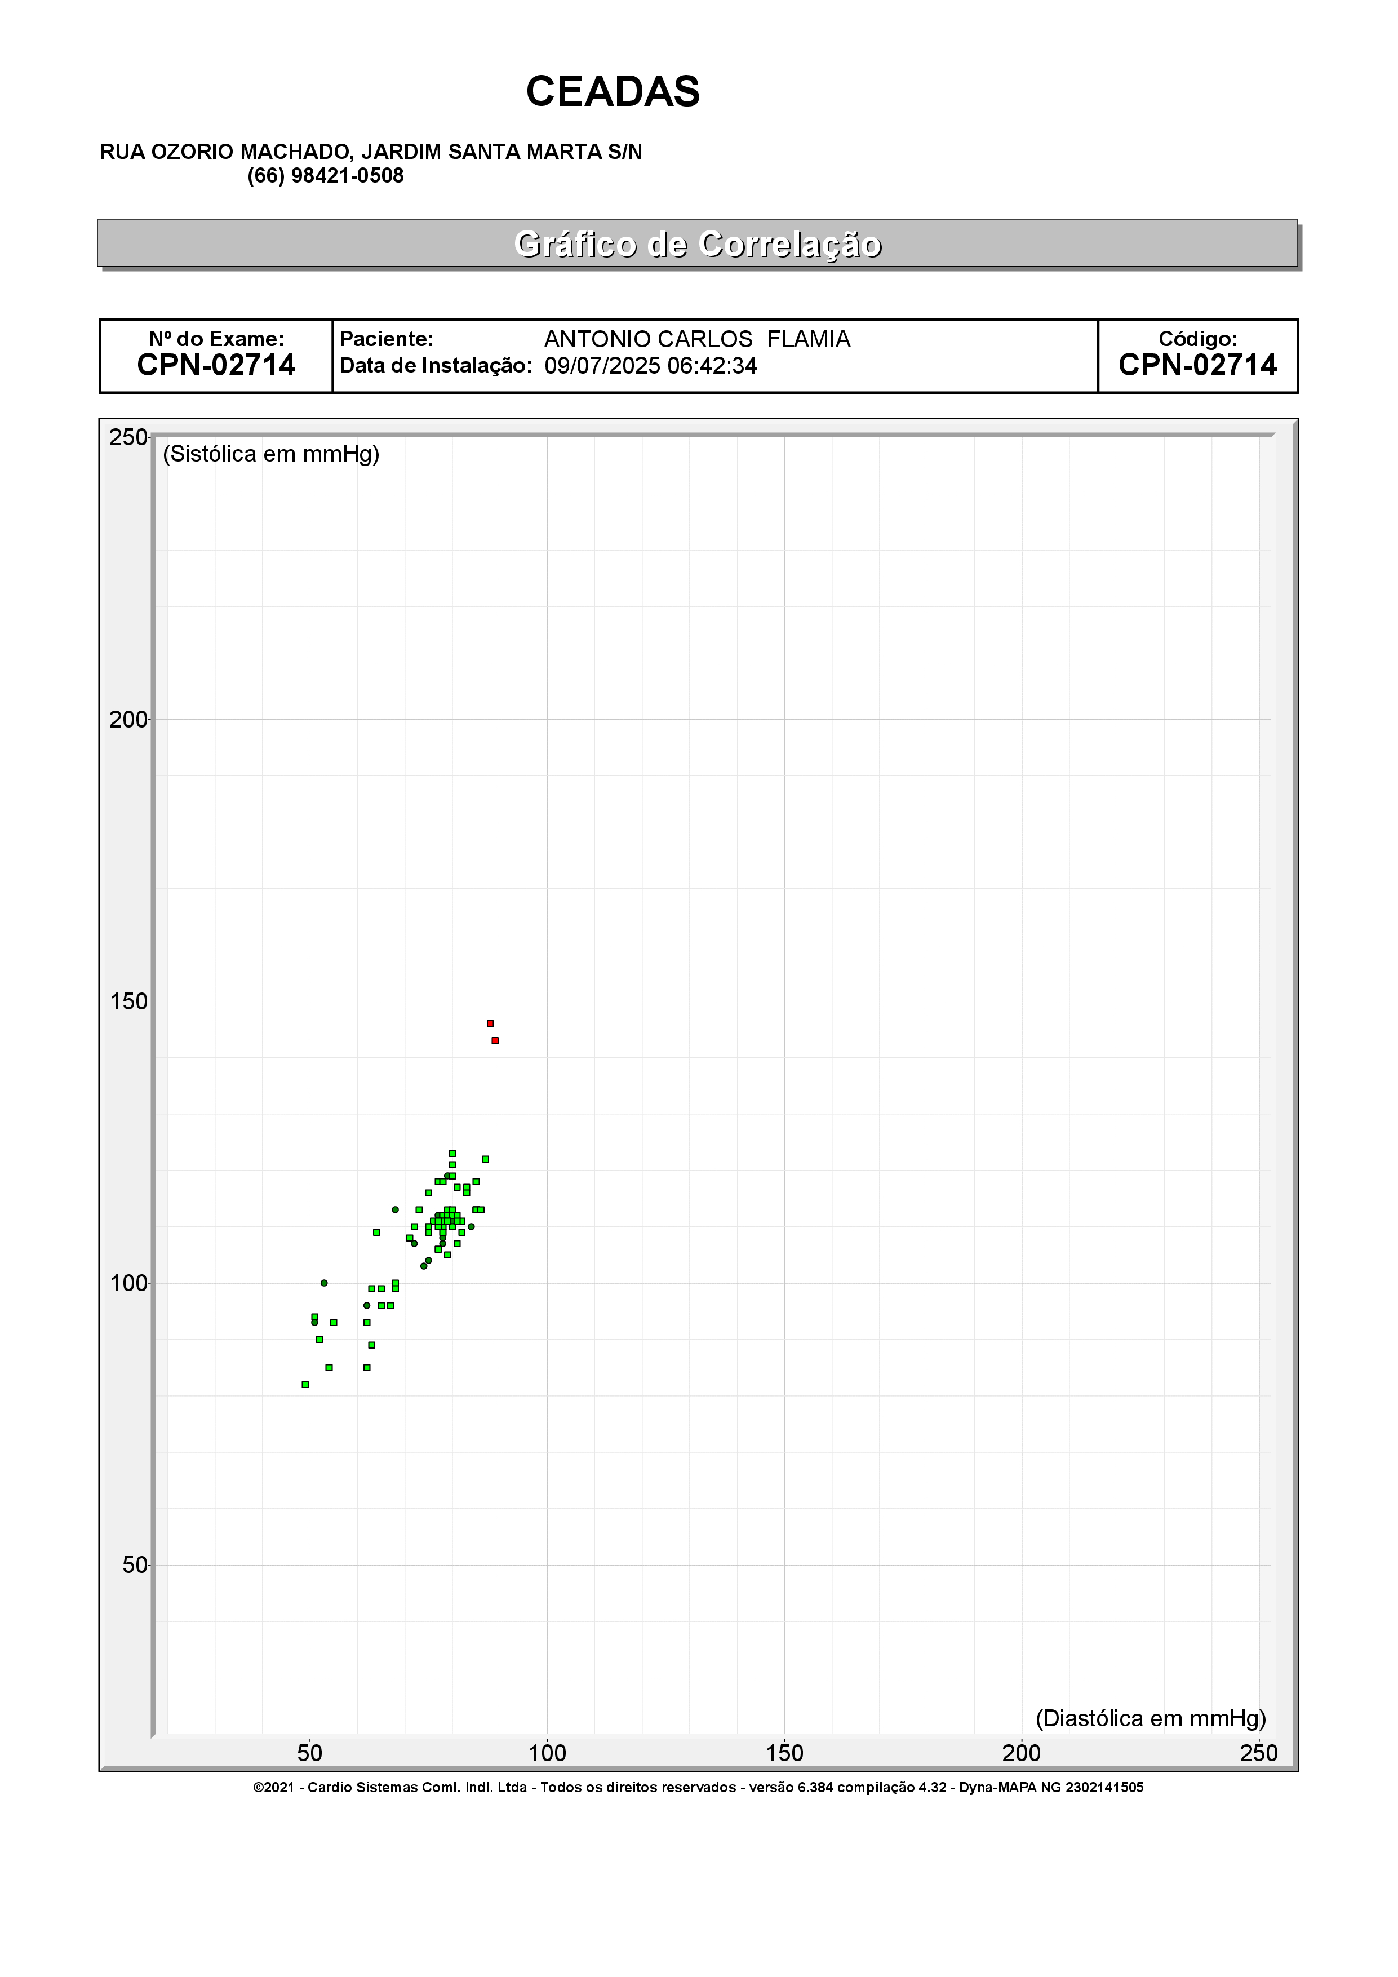Select the date 09/07/2025 06:42:34
This screenshot has height=1977, width=1398.
pyautogui.click(x=651, y=366)
